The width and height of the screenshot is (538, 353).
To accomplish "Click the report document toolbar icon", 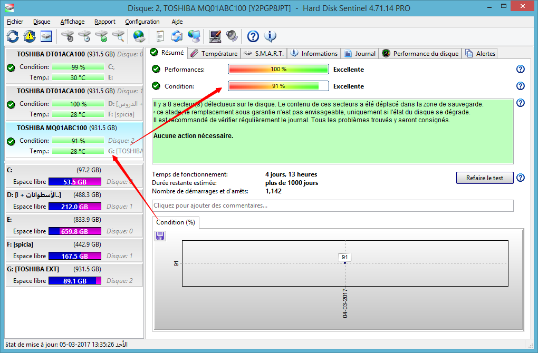I will pos(160,36).
